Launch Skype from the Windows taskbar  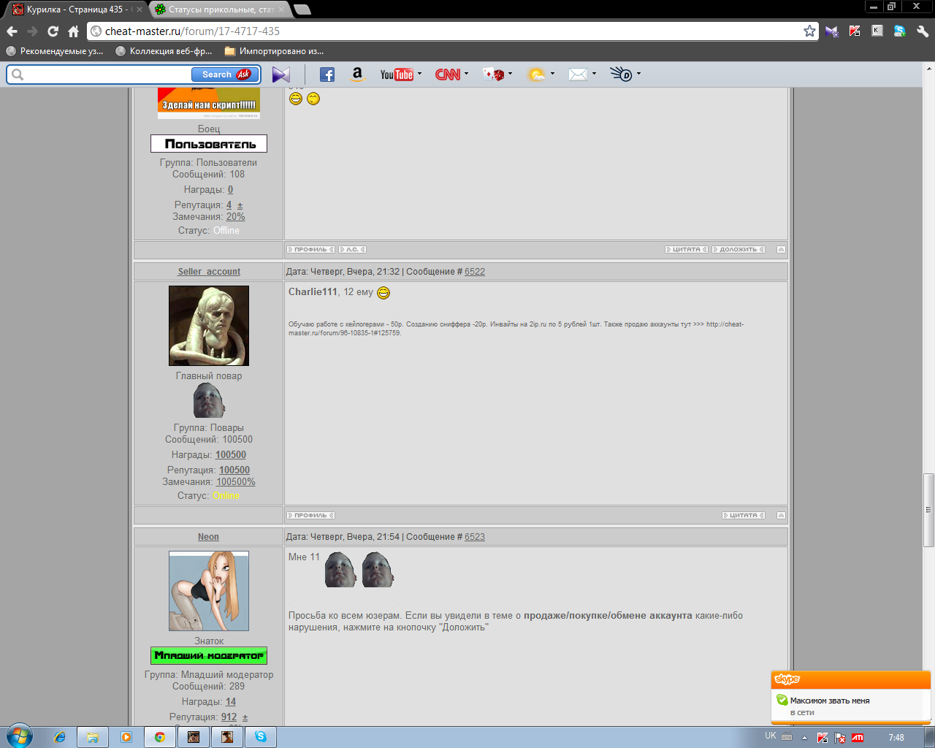point(261,737)
